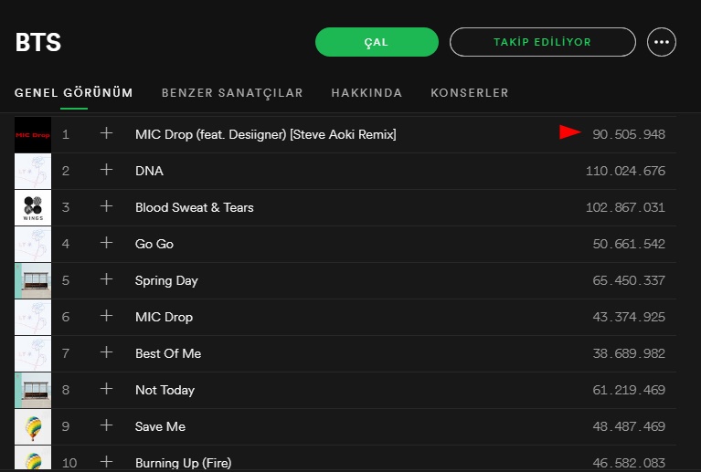
Task: Save Go Go using its plus icon
Action: [x=106, y=243]
